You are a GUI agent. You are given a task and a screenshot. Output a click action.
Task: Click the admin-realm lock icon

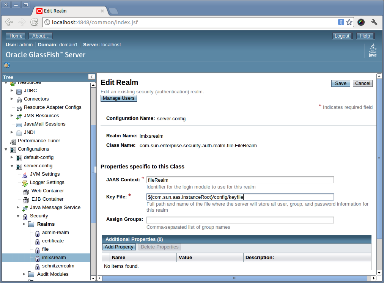(37, 234)
